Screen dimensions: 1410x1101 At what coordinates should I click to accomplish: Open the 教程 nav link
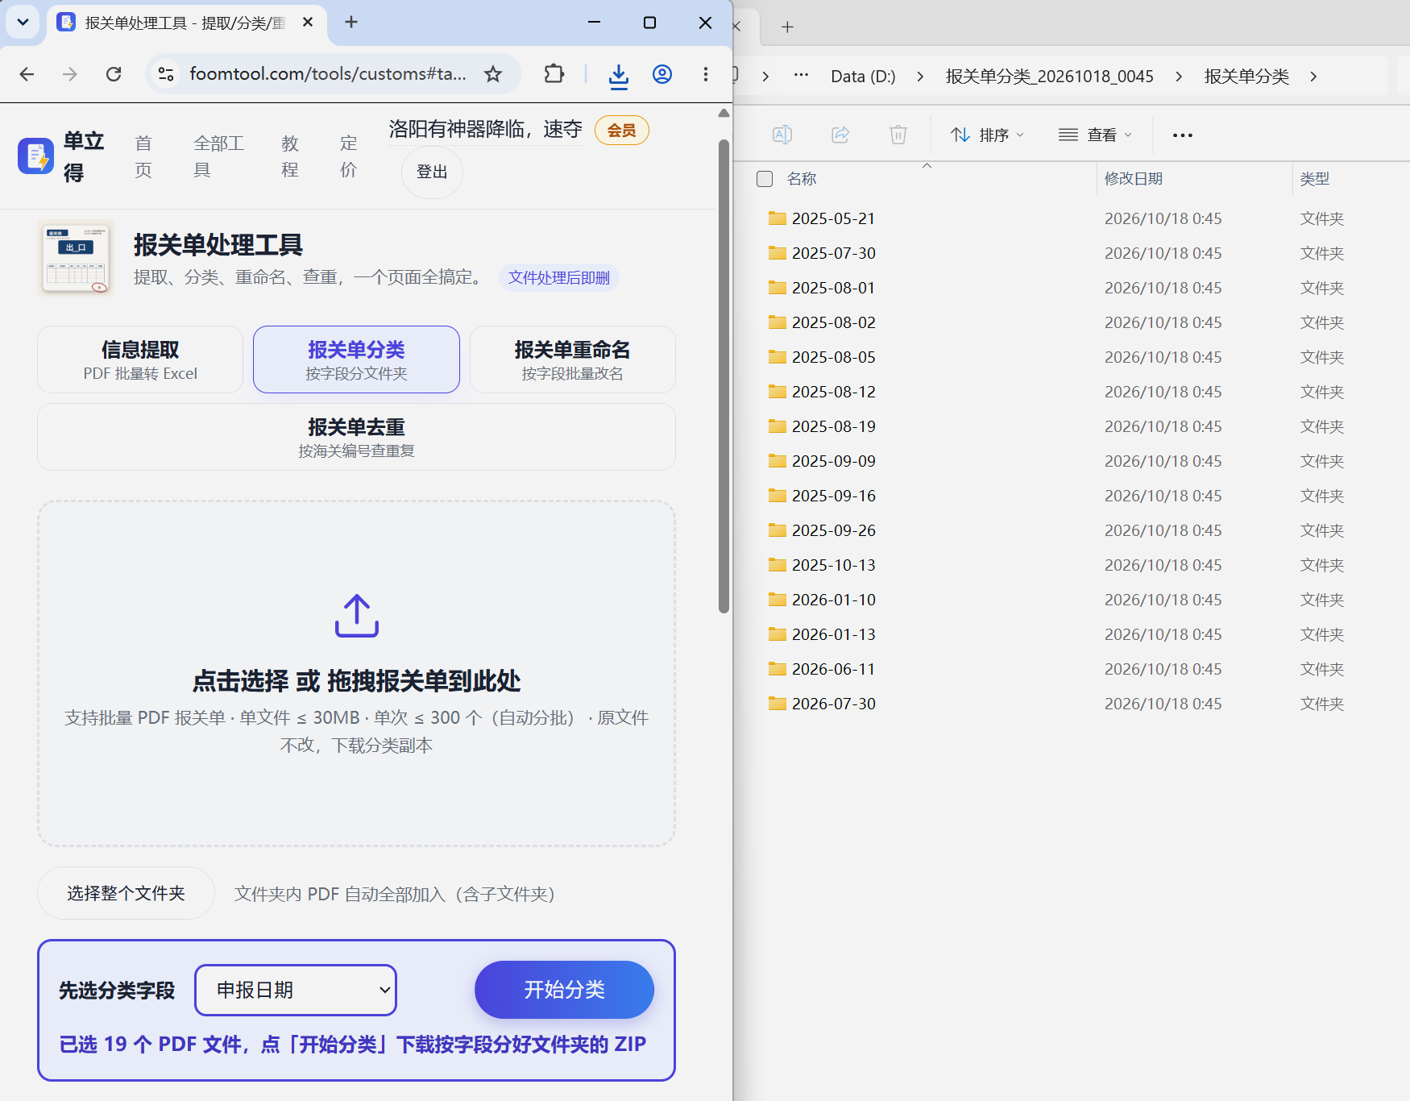(290, 156)
